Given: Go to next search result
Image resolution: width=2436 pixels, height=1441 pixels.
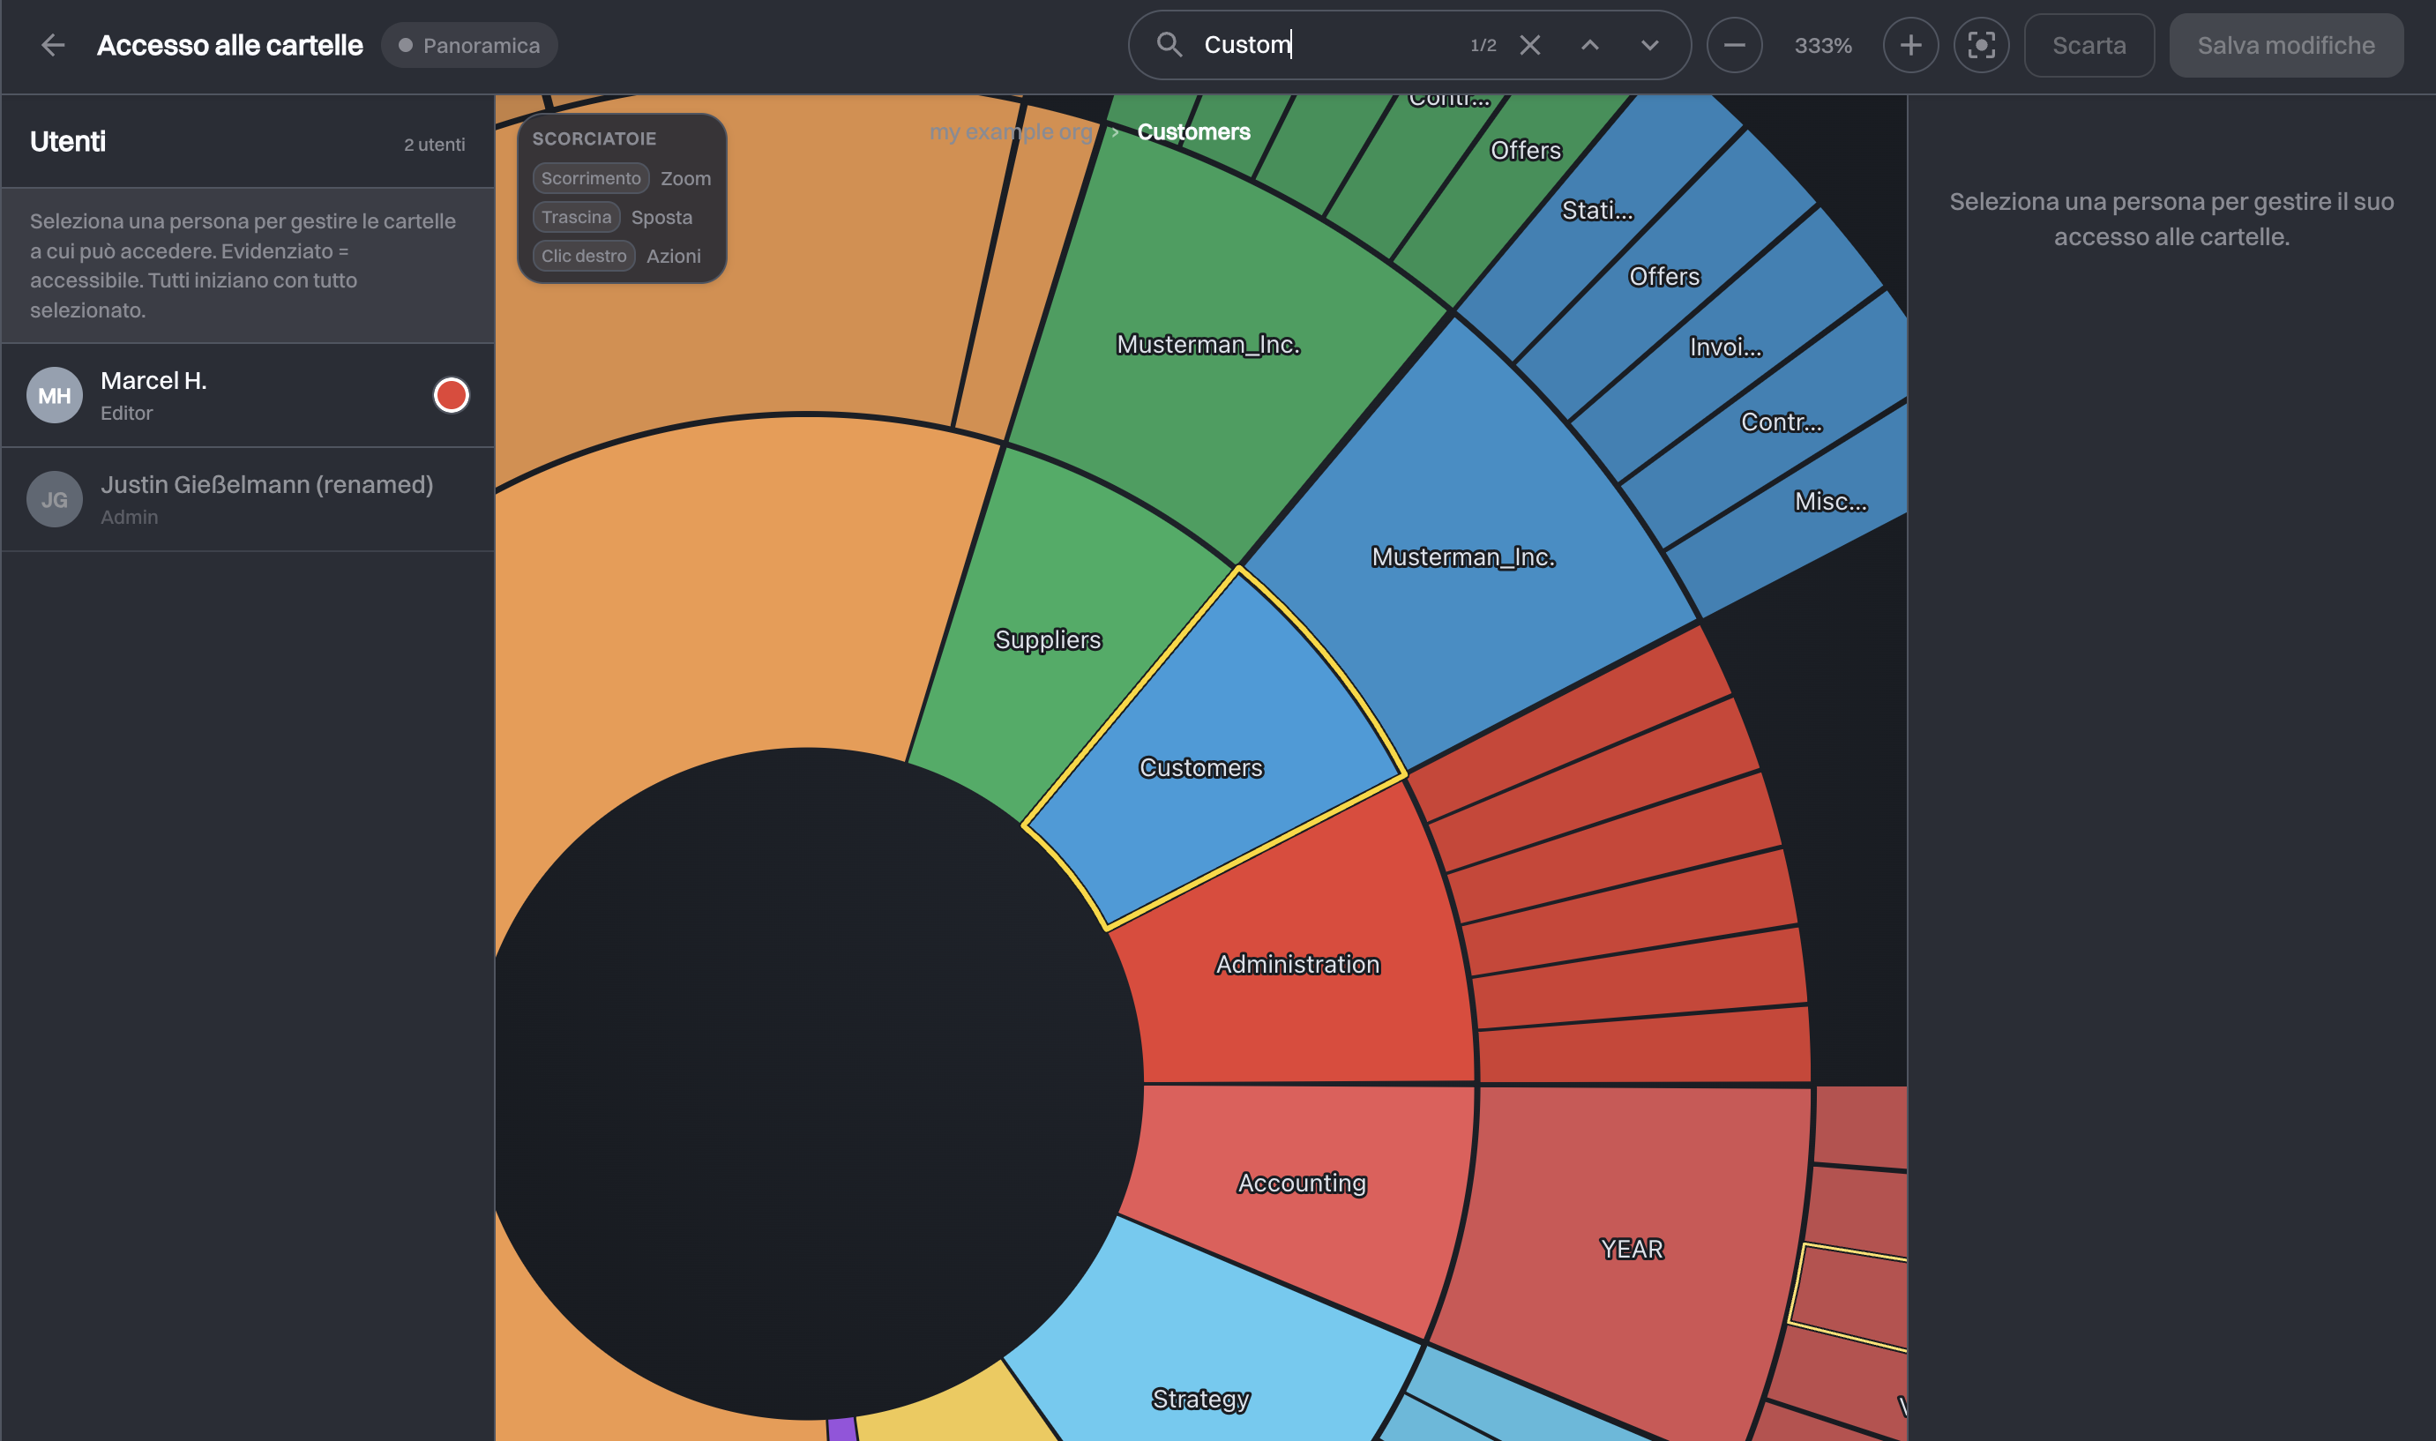Looking at the screenshot, I should (x=1648, y=45).
